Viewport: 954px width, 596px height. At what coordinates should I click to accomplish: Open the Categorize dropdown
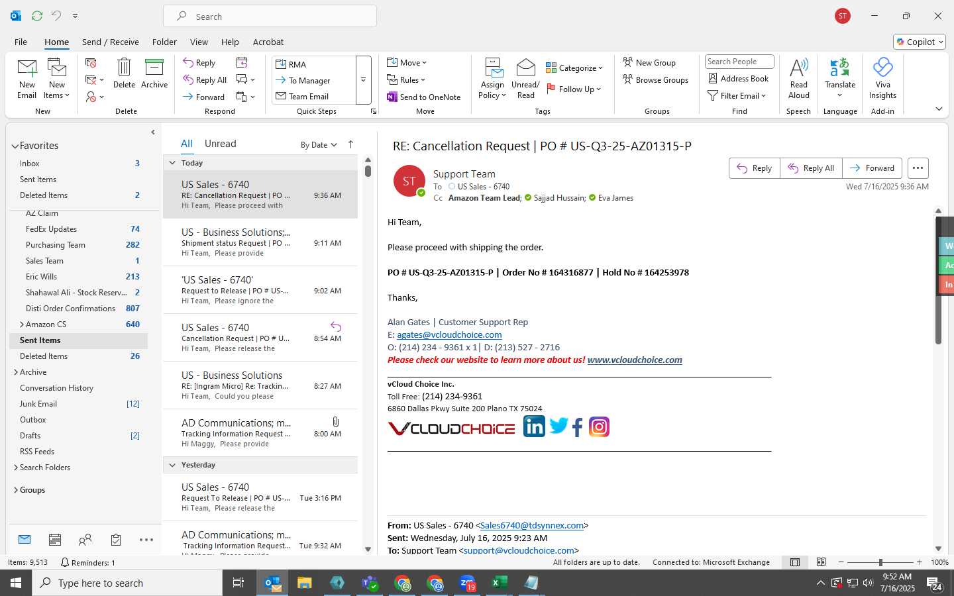[574, 68]
